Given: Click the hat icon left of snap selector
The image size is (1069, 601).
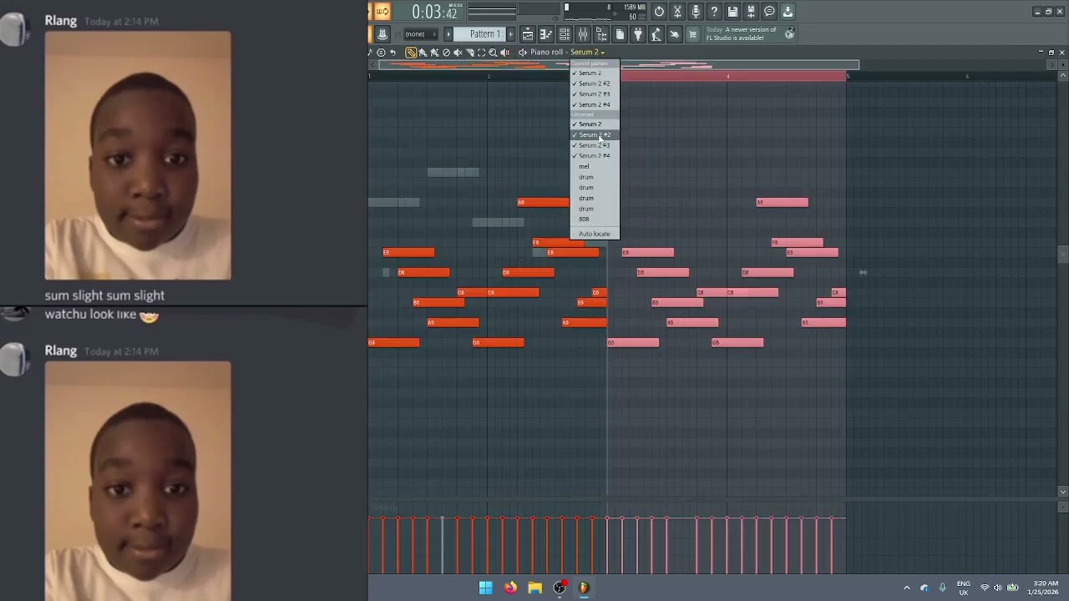Looking at the screenshot, I should 383,34.
